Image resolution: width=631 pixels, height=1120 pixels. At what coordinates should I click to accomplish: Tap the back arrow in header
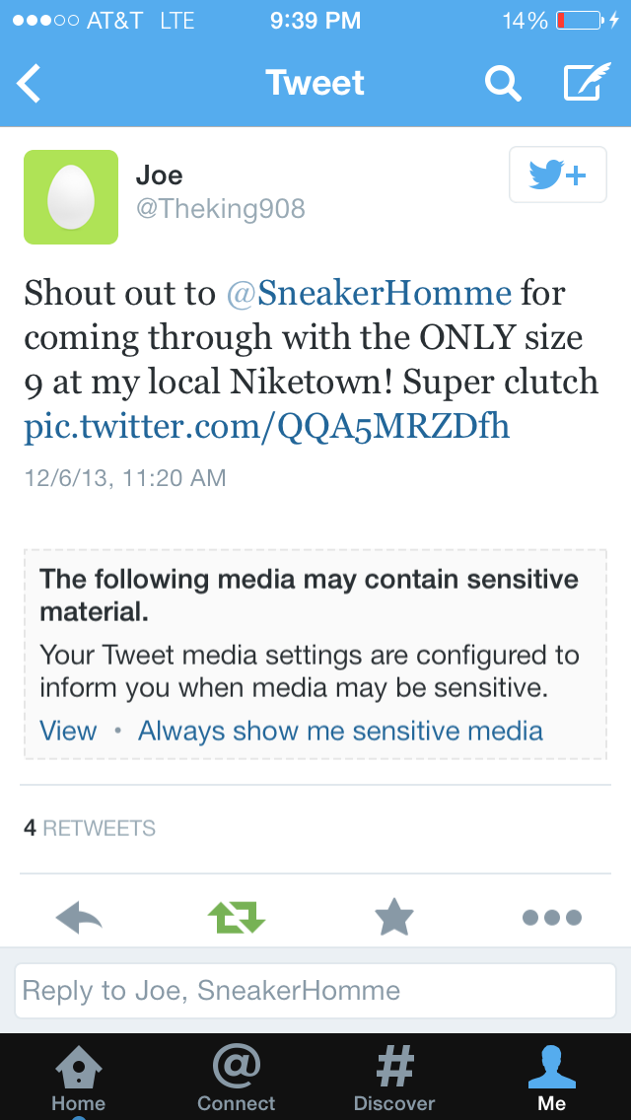pyautogui.click(x=30, y=84)
